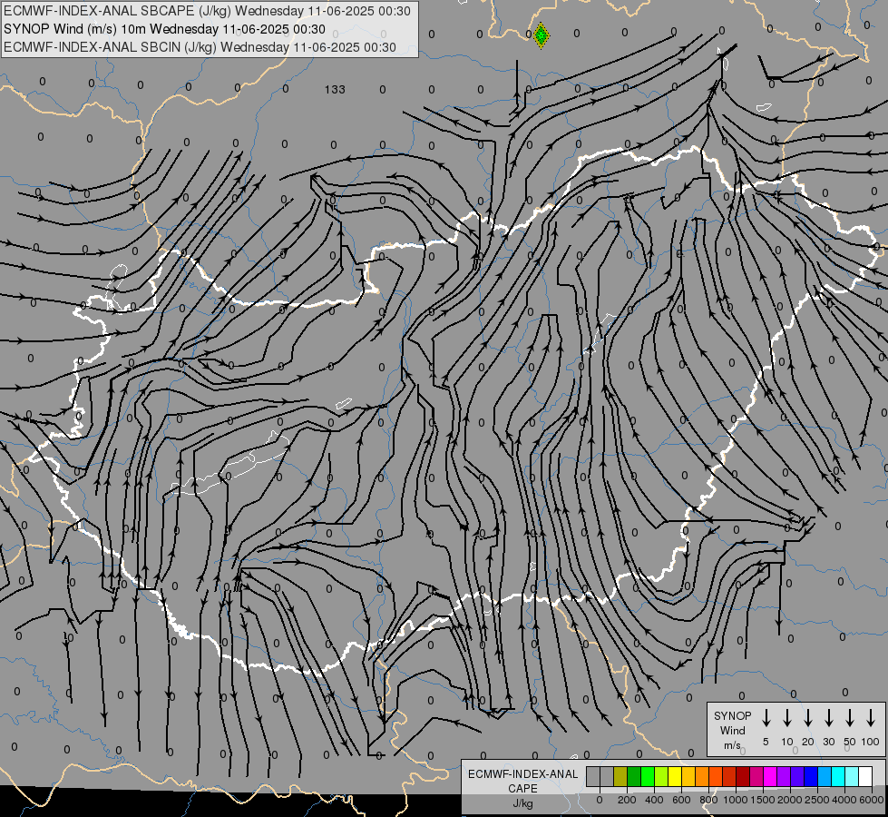Screen dimensions: 888x817
Task: Click the 600 tick label in CAPE legend
Action: [x=681, y=800]
